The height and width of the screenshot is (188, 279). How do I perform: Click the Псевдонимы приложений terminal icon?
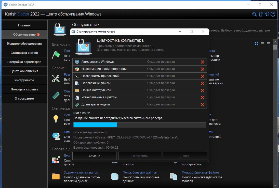(77, 76)
